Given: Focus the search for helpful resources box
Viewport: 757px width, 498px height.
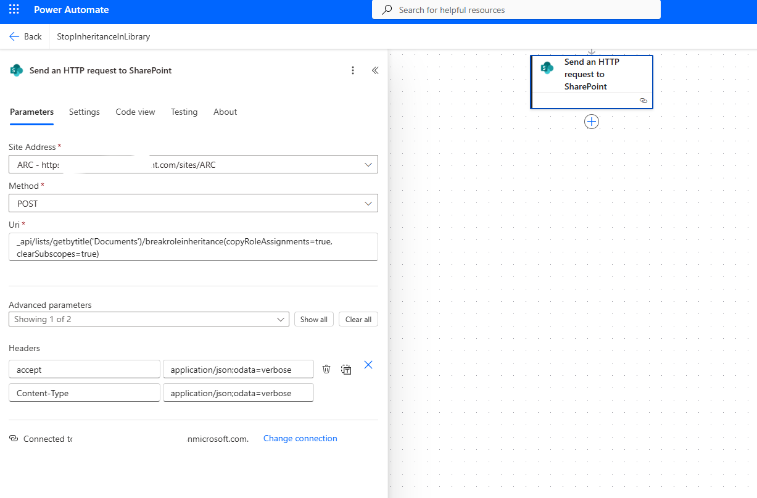Looking at the screenshot, I should tap(516, 10).
